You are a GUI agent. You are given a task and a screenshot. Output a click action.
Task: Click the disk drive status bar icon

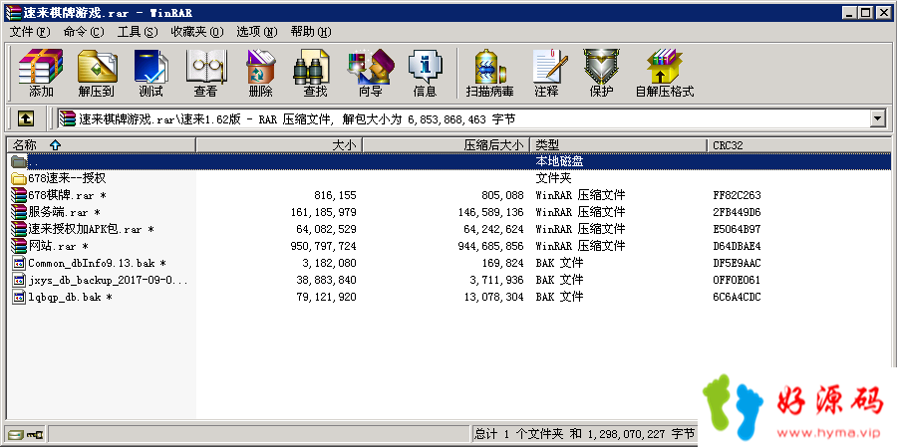tap(15, 434)
